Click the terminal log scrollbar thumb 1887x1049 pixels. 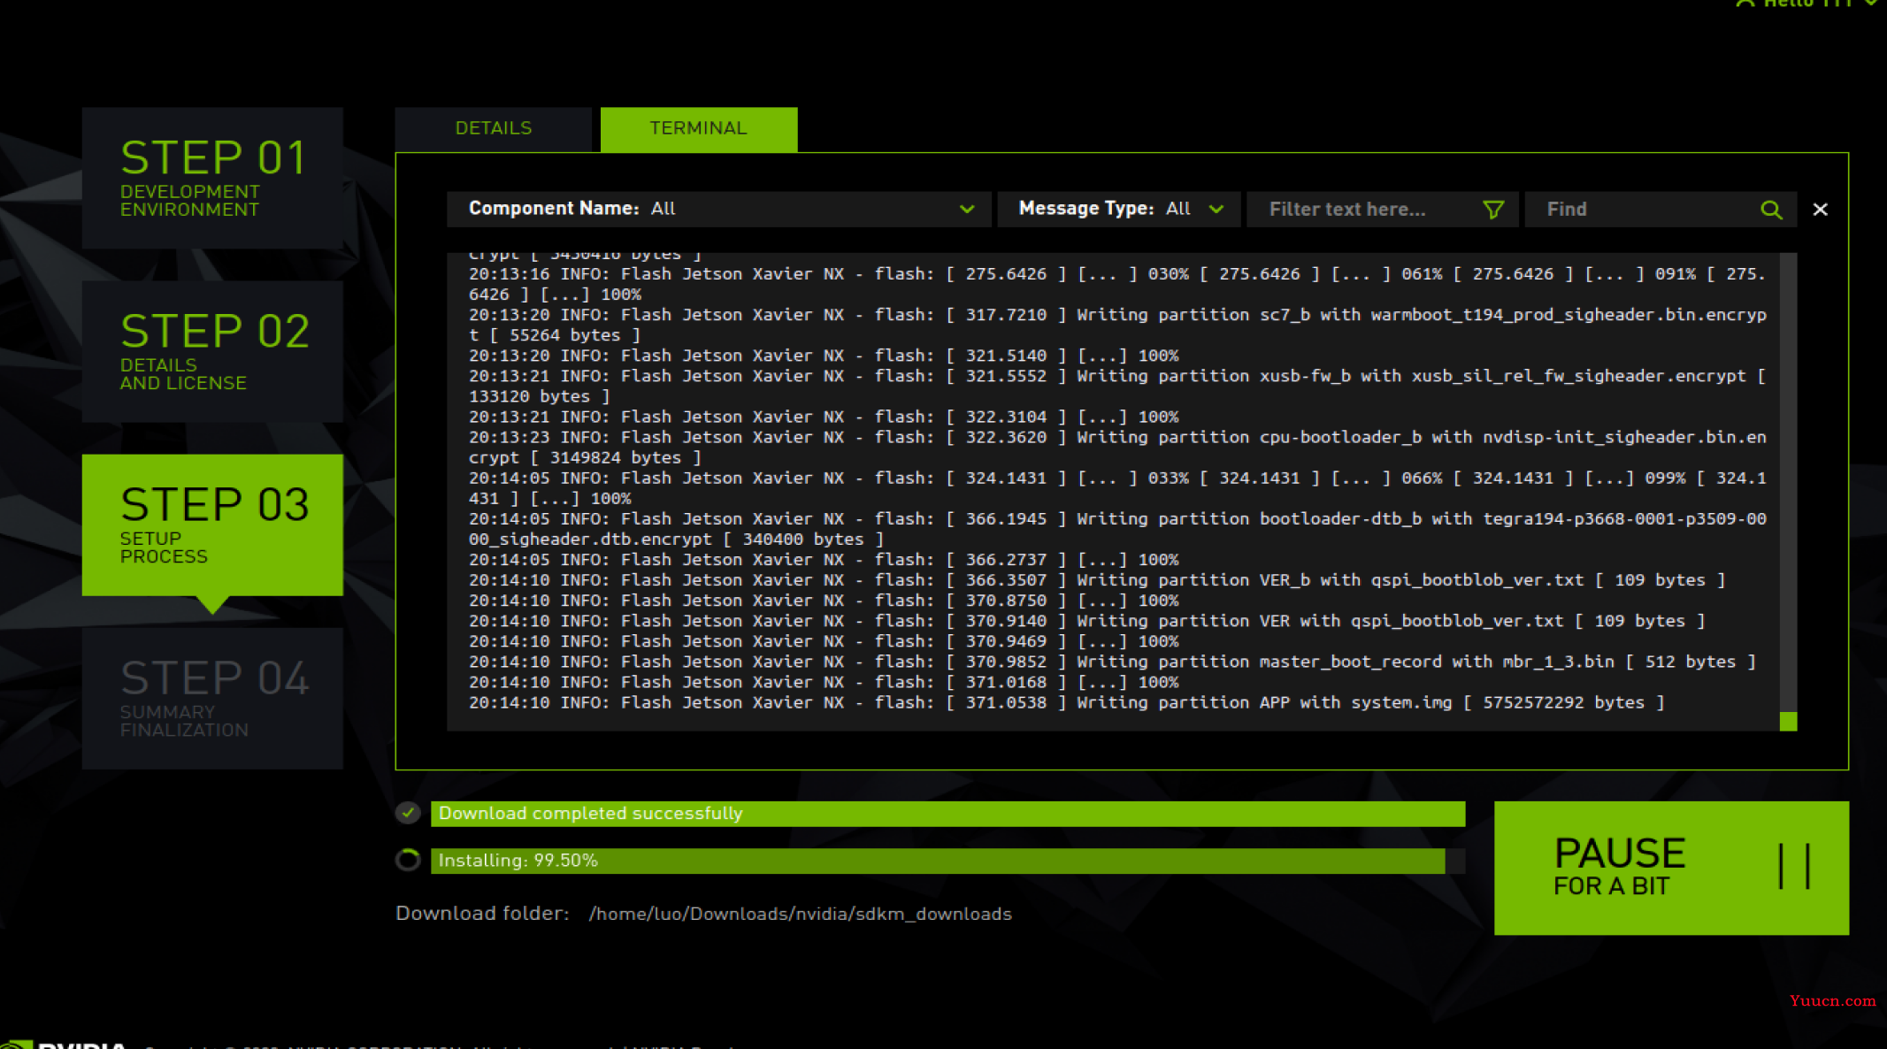pyautogui.click(x=1788, y=722)
